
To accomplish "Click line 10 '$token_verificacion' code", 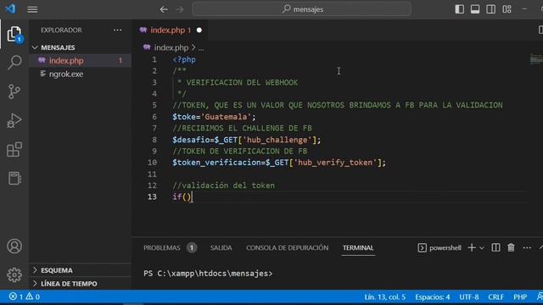I will 279,163.
